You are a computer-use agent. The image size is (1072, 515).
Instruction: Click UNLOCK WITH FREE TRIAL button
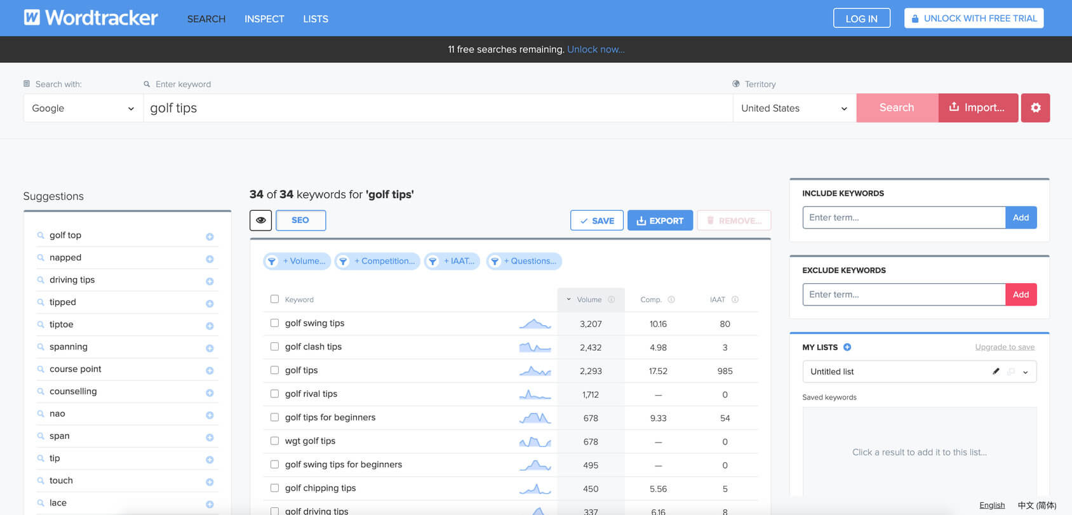(974, 18)
